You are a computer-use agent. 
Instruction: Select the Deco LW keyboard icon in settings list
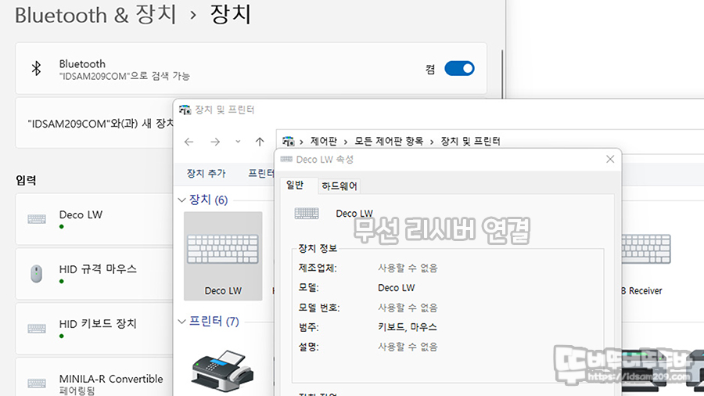[x=36, y=219]
